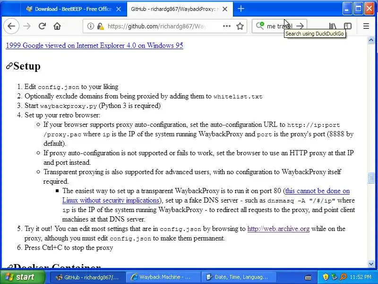Open a new browser tab
This screenshot has height=284, width=378.
tap(241, 9)
